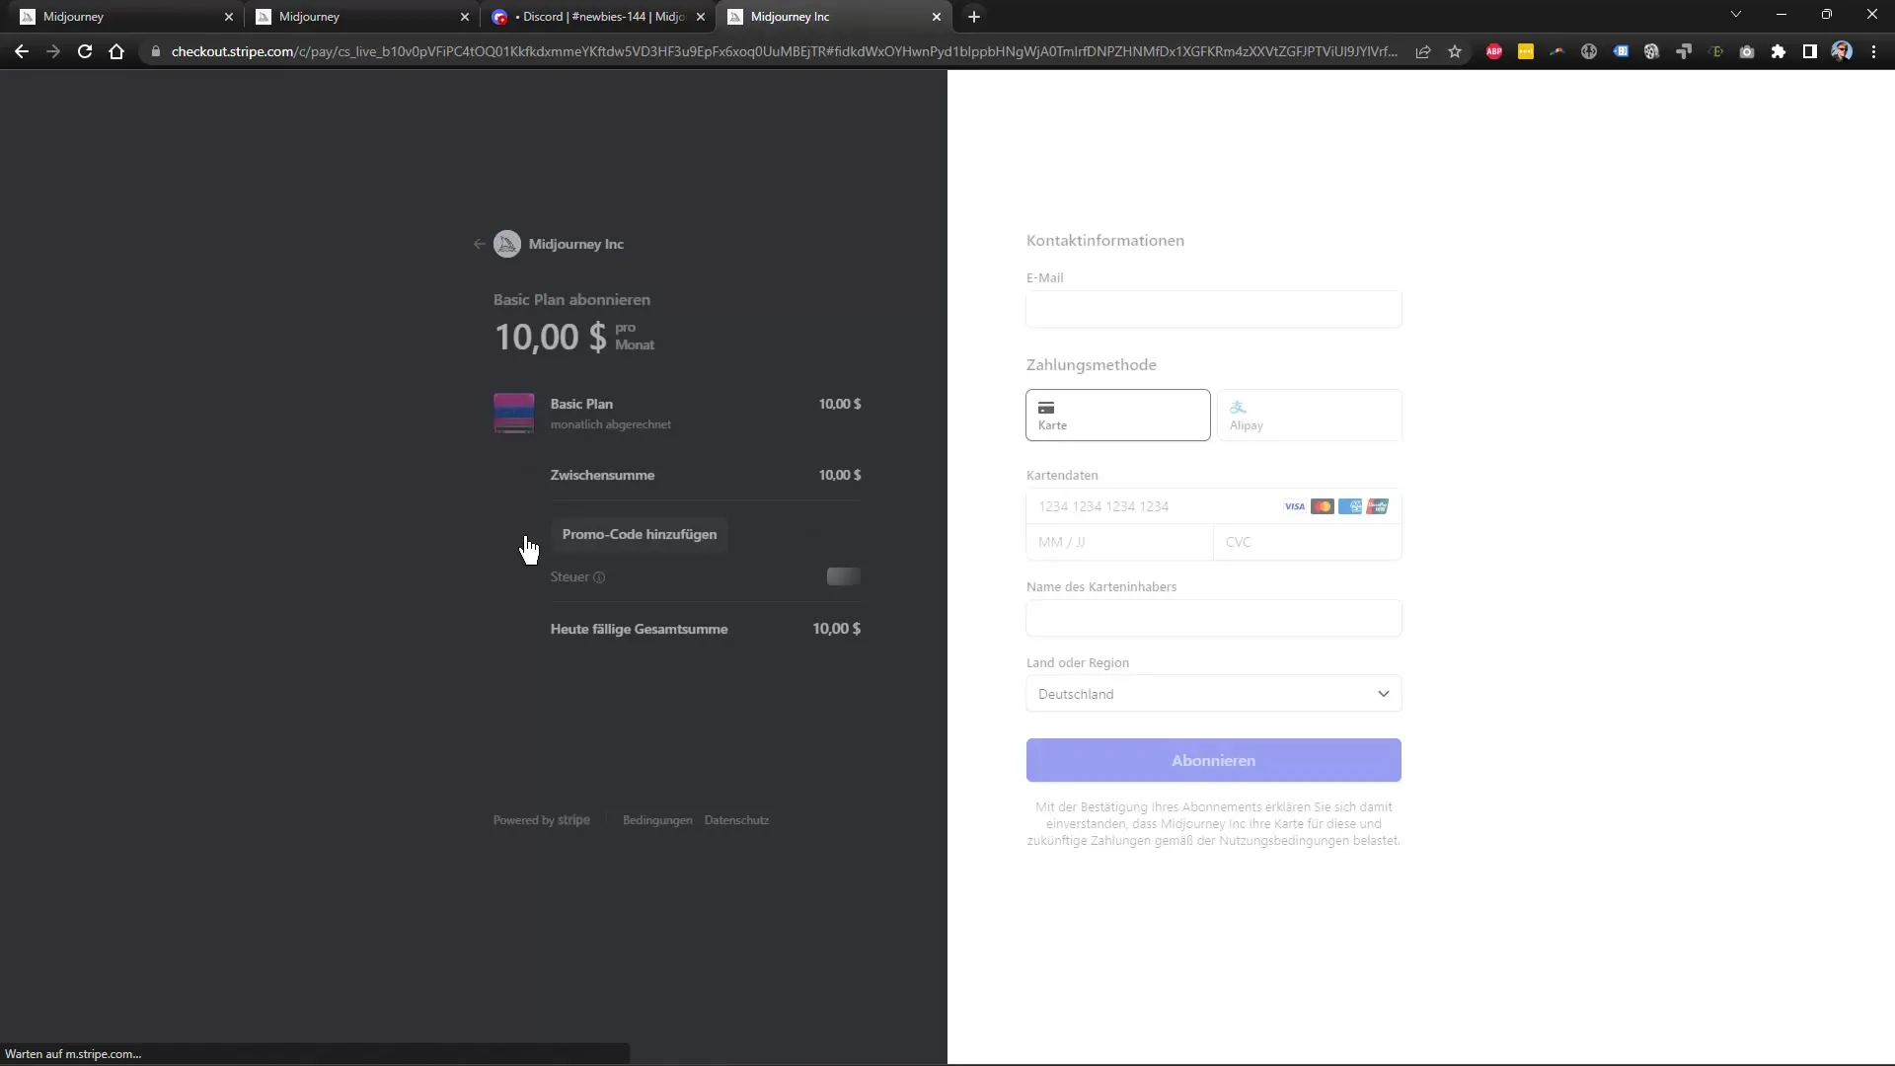Click the browser address bar URL

click(x=784, y=51)
